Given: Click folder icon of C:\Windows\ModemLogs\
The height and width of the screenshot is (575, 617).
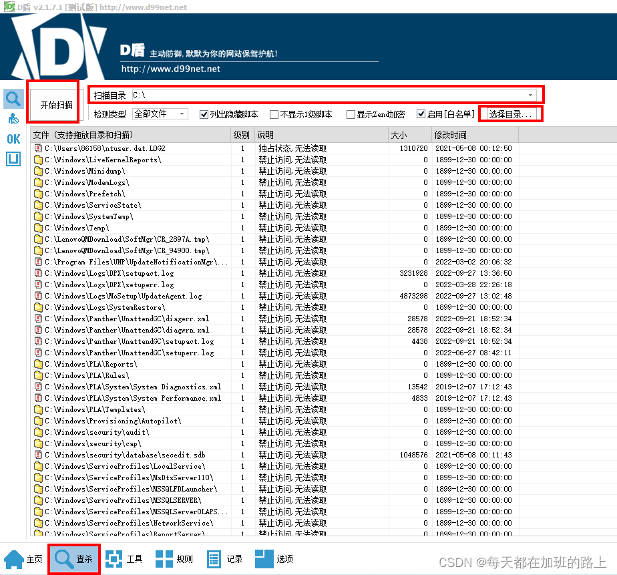Looking at the screenshot, I should point(38,182).
